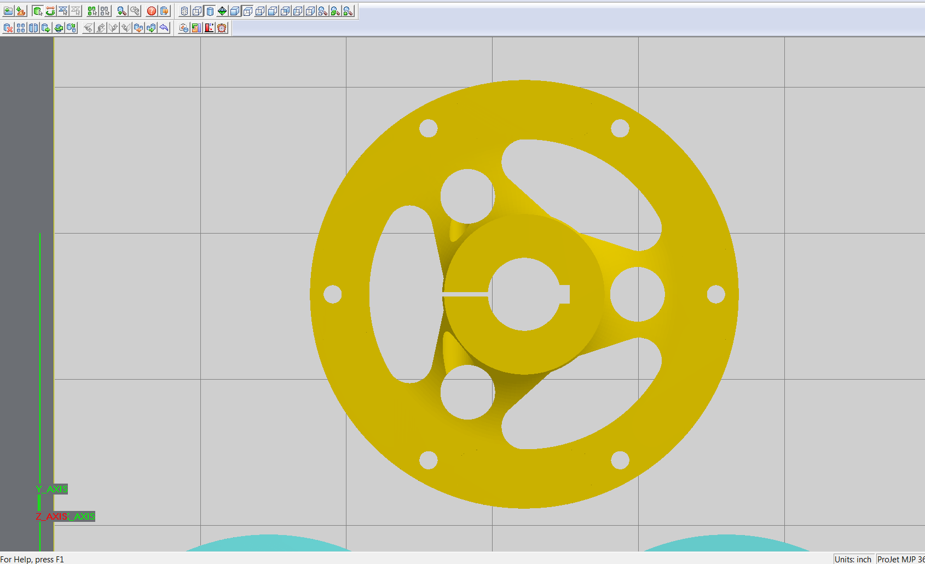Click the ProJet MJP printer status field
This screenshot has height=564, width=925.
tap(900, 559)
